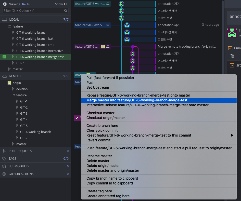Click the remote develop branch
The image size is (241, 201).
coord(22,89)
